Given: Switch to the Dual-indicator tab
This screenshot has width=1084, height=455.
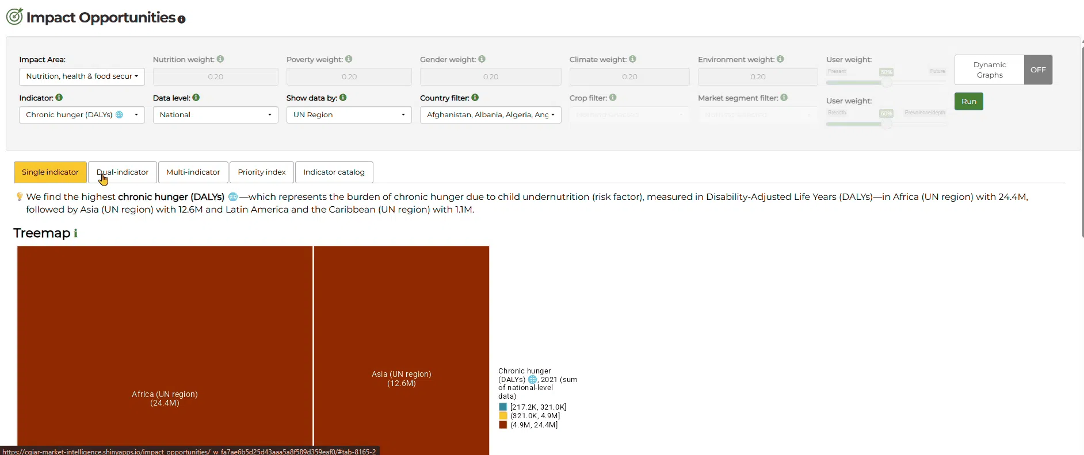Looking at the screenshot, I should tap(123, 172).
